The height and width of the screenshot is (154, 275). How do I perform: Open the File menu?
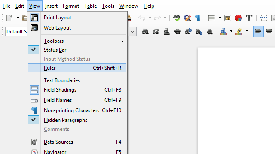[x=6, y=6]
